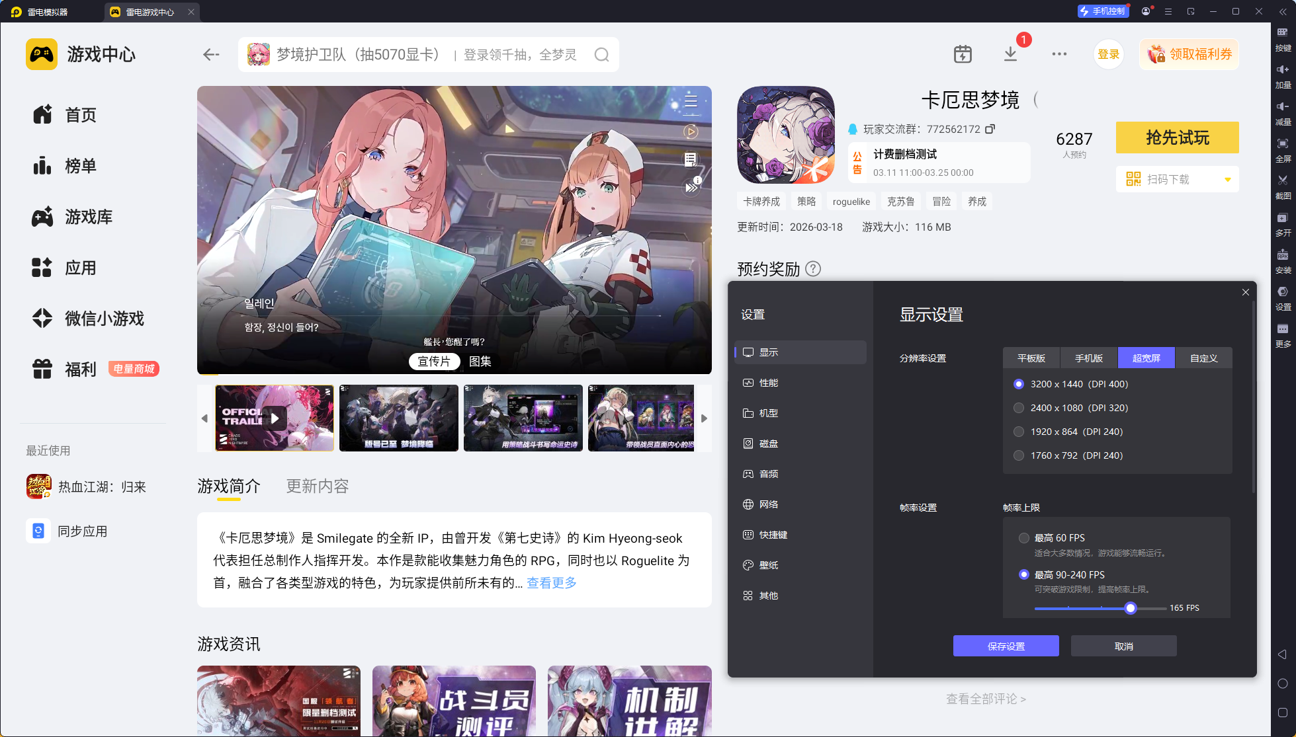The image size is (1296, 737).
Task: Switch to the 平板版 resolution tab
Action: [x=1031, y=358]
